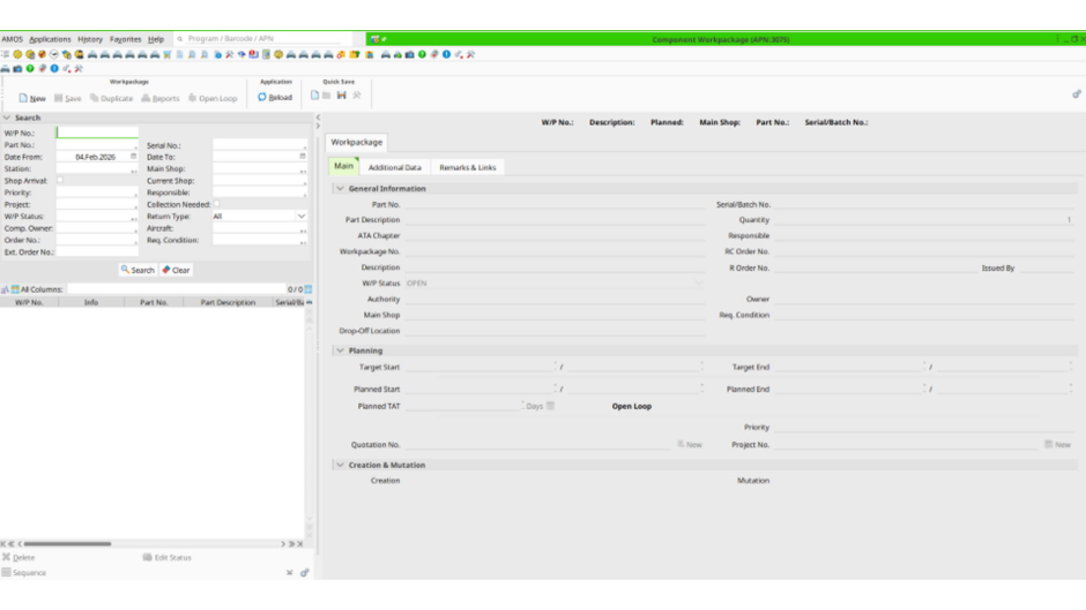Collapse the Planning section
Viewport: 1086px width, 610px height.
(340, 351)
